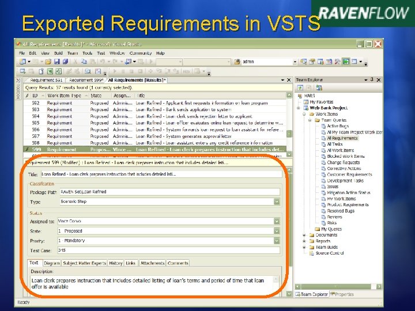Expand the Documents folder node
Screen dimensions: 415x311
[x=304, y=235]
